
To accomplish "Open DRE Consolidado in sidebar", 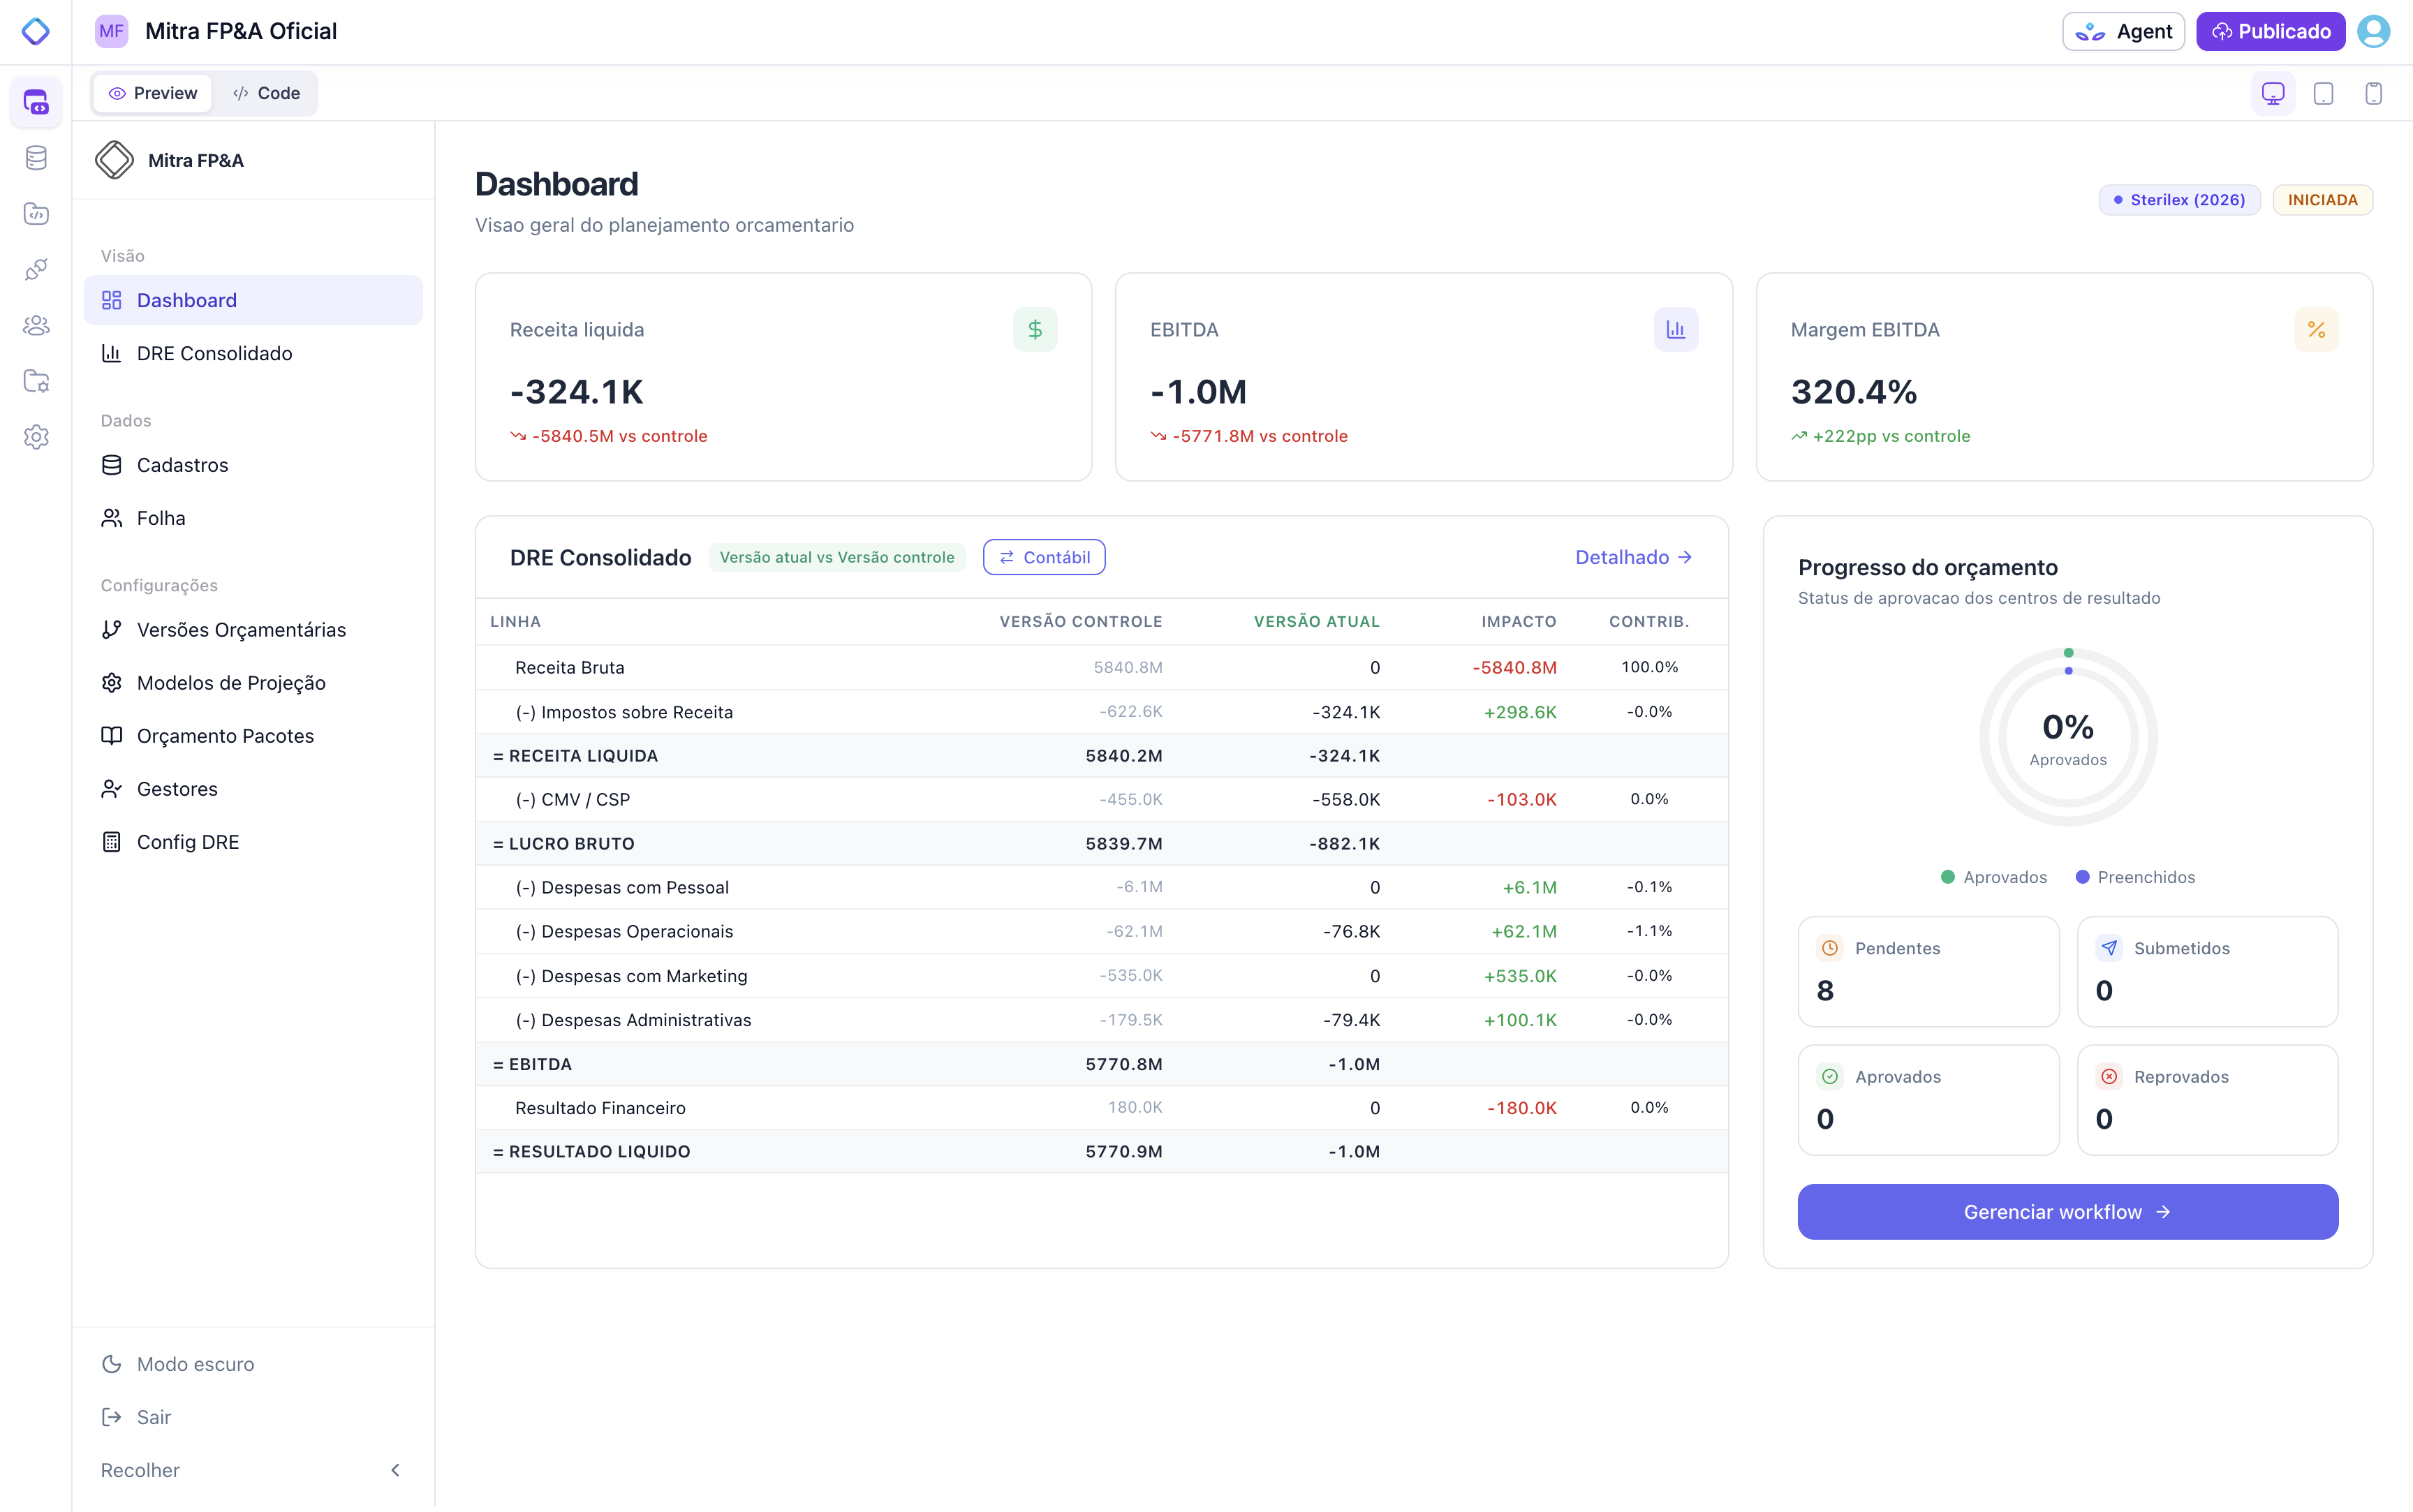I will point(214,353).
